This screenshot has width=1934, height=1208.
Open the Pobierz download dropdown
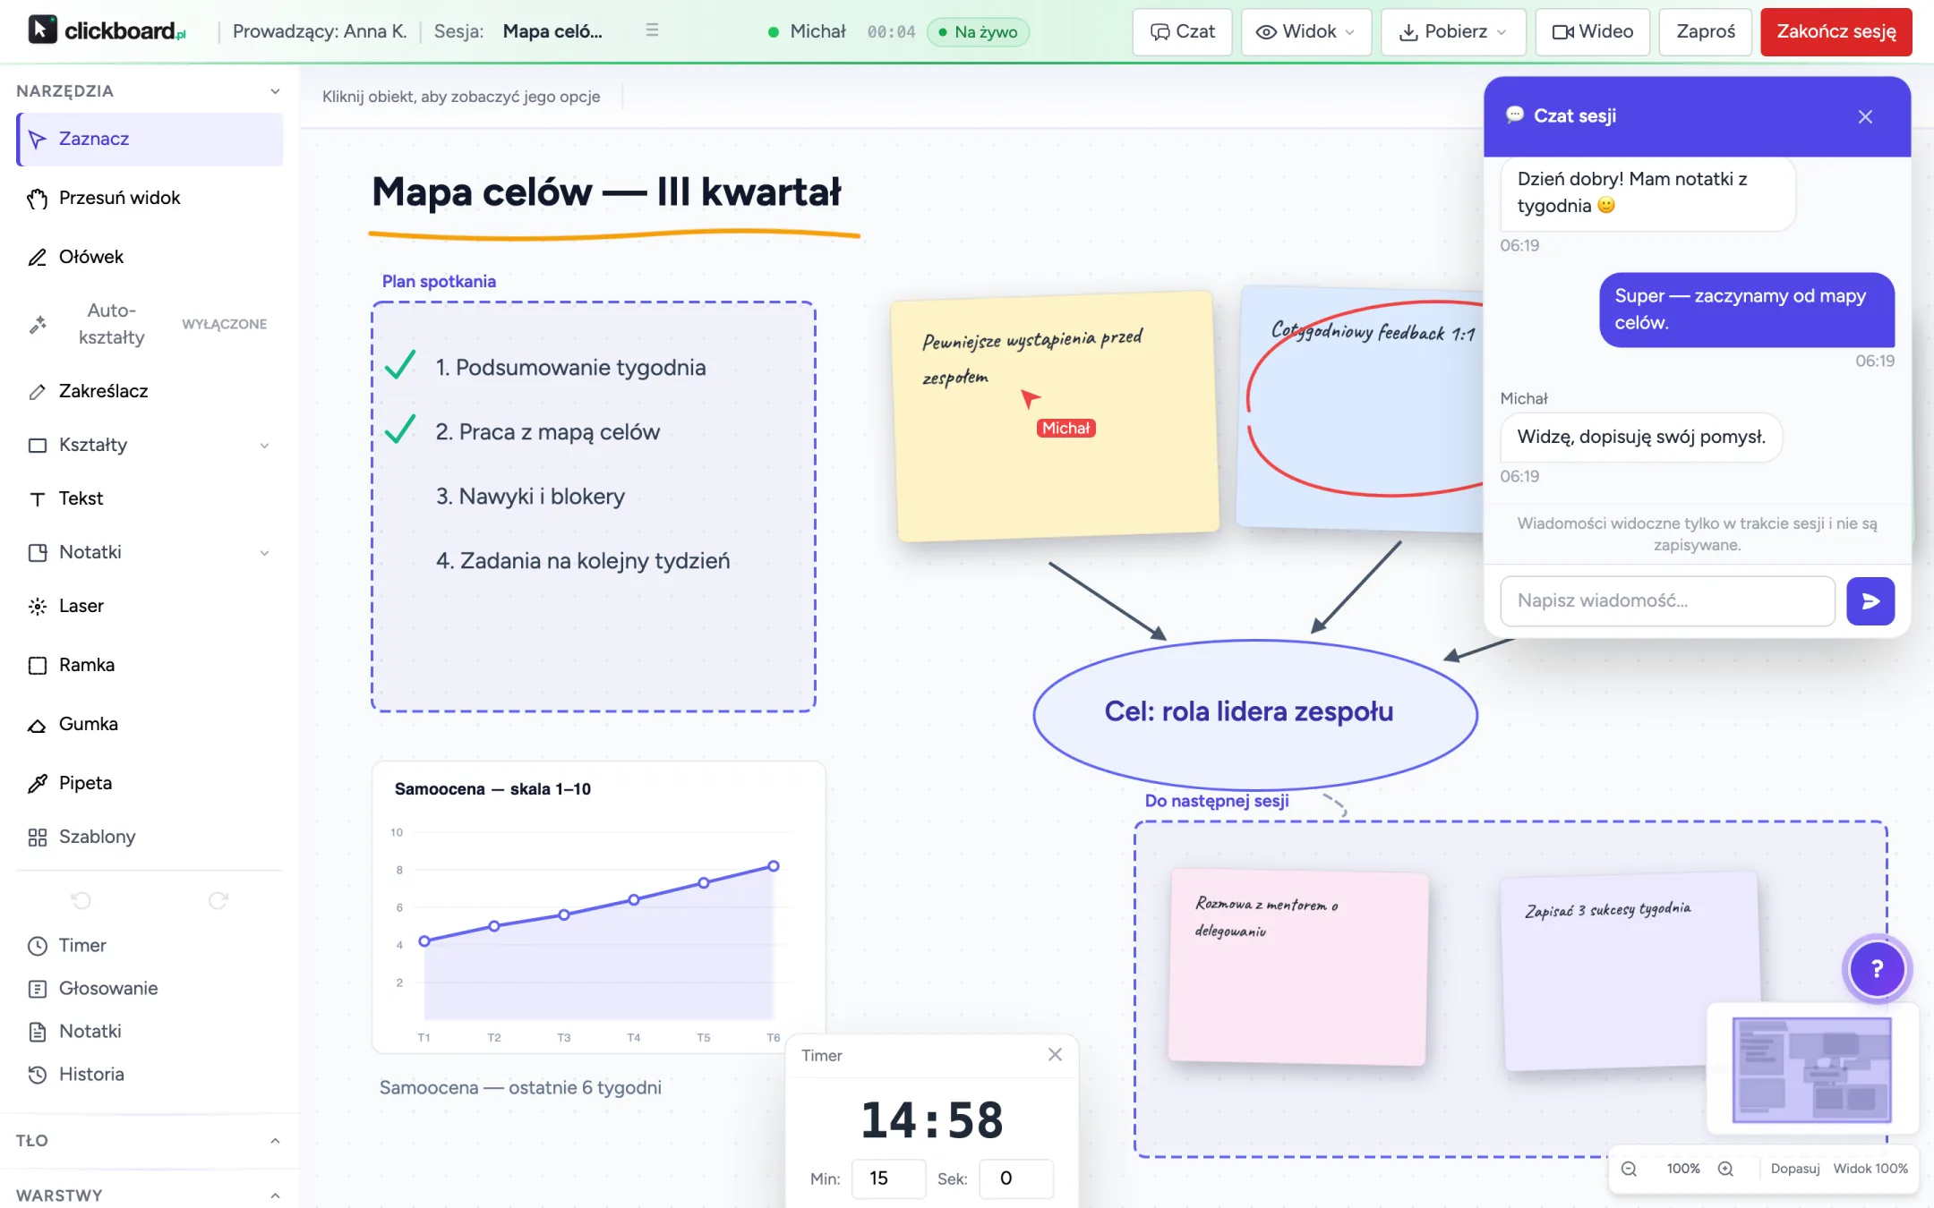(1453, 32)
